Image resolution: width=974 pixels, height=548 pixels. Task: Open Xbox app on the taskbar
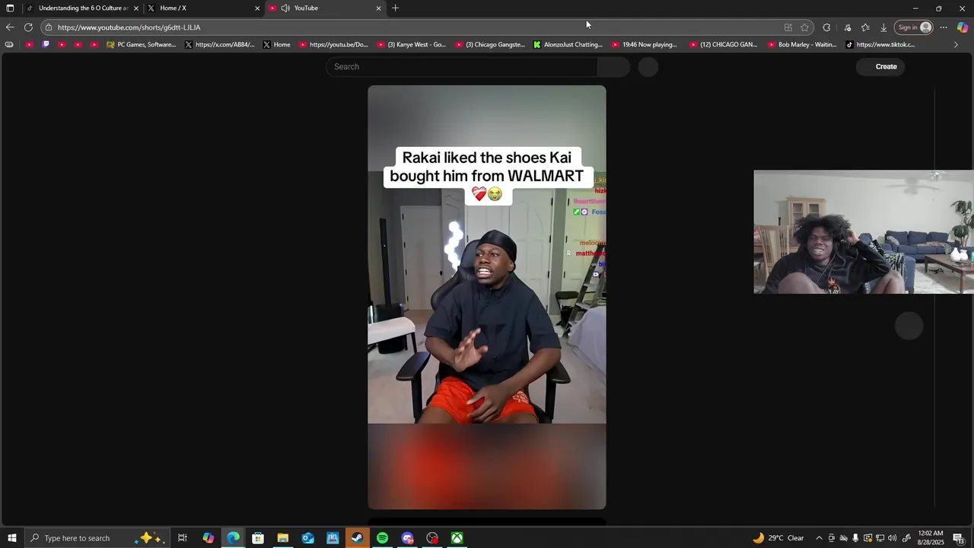[457, 538]
